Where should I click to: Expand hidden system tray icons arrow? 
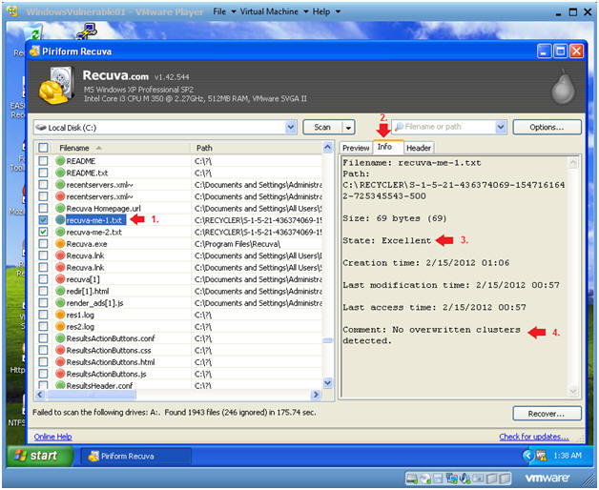[x=527, y=456]
